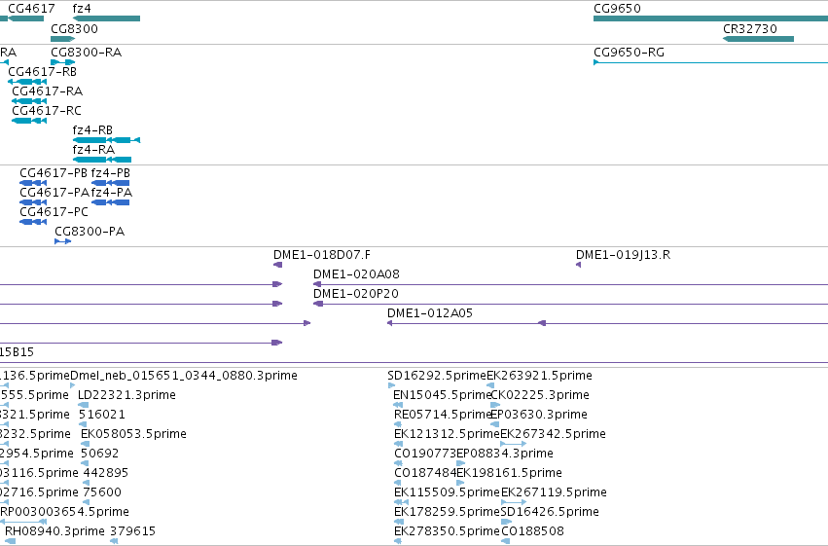Image resolution: width=828 pixels, height=546 pixels.
Task: Select clone end DME1-018D07.F
Action: pos(277,265)
